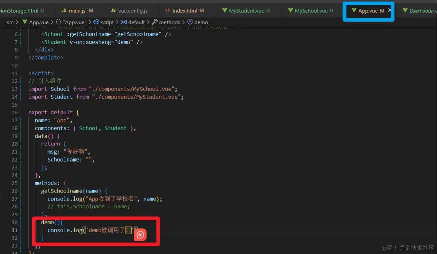Click the Vue icon on the MyStudent.vue tab
The image size is (437, 254).
pyautogui.click(x=224, y=11)
